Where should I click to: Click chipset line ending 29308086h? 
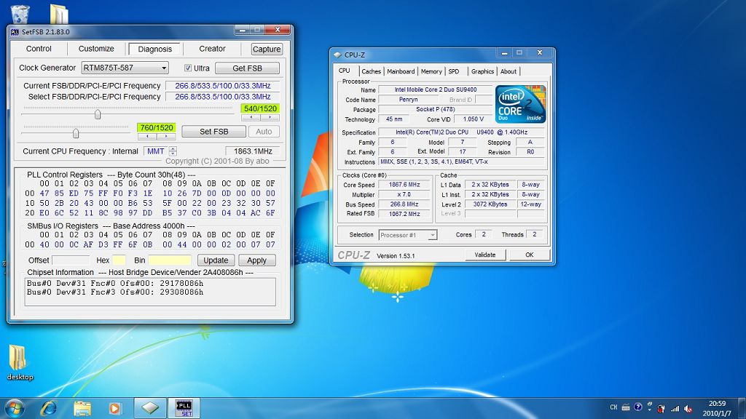pos(115,292)
